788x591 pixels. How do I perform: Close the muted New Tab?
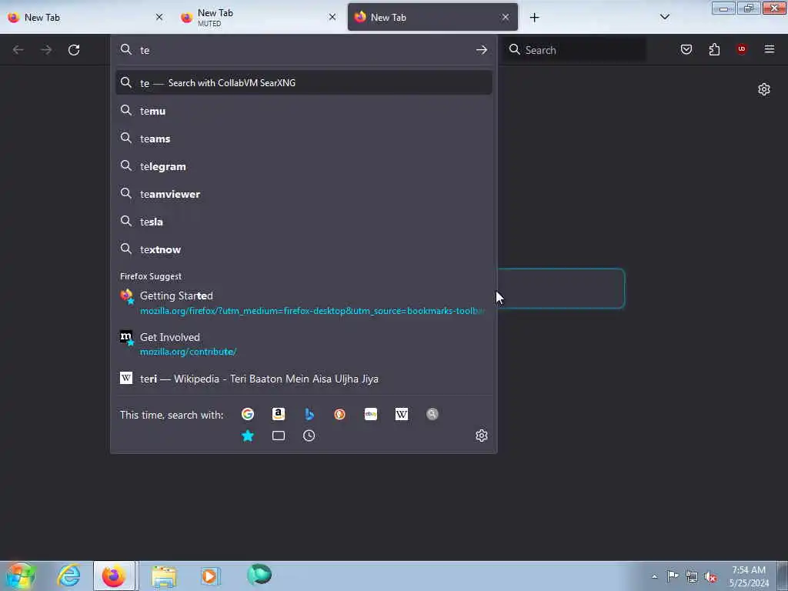point(332,17)
